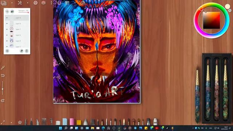
Task: Add a new layer with the plus button
Action: click(7, 11)
